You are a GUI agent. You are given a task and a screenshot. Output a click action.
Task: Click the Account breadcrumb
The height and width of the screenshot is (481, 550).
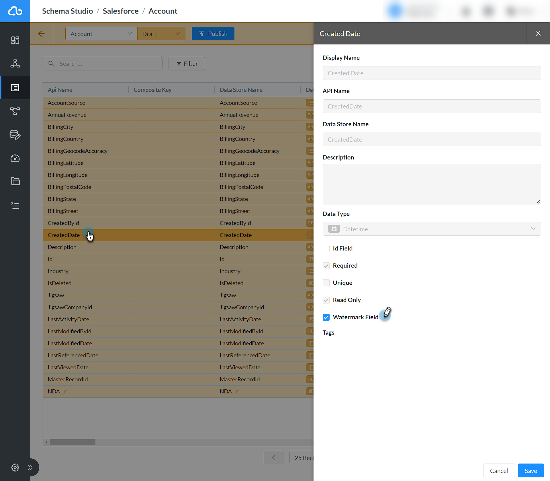pos(163,11)
